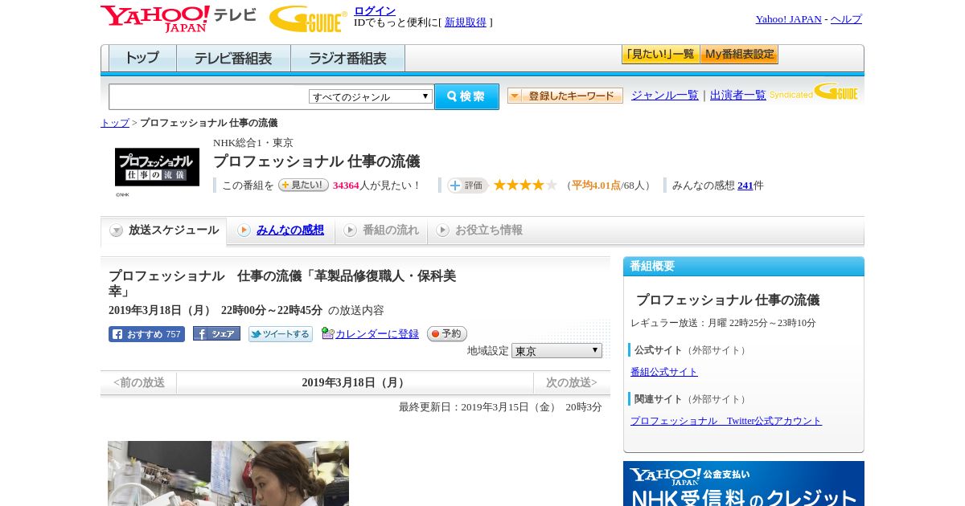Click the 出演者一覧 link
Viewport: 965px width, 506px height.
(x=738, y=96)
